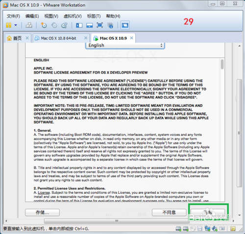This screenshot has height=234, width=245.
Task: Click the full screen mode icon
Action: (x=99, y=25)
